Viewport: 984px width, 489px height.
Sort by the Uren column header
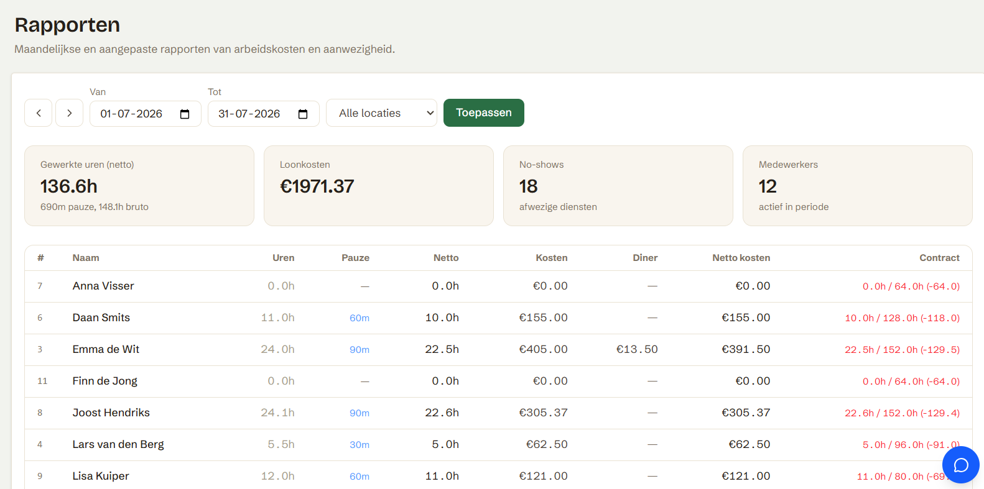(x=284, y=258)
